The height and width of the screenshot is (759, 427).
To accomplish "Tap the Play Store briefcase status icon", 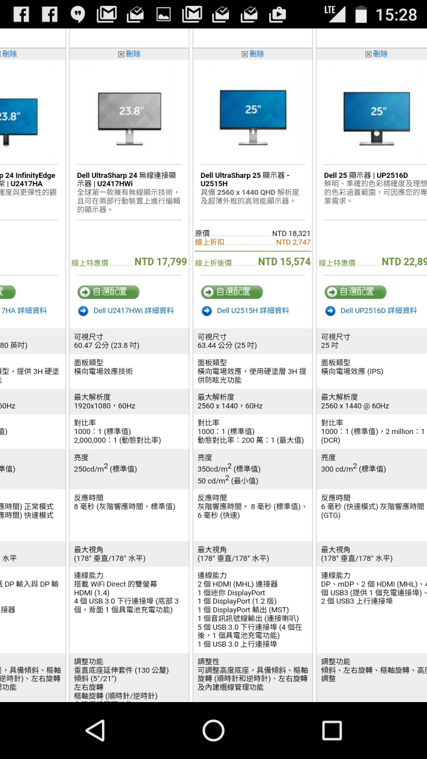I will pos(278,14).
